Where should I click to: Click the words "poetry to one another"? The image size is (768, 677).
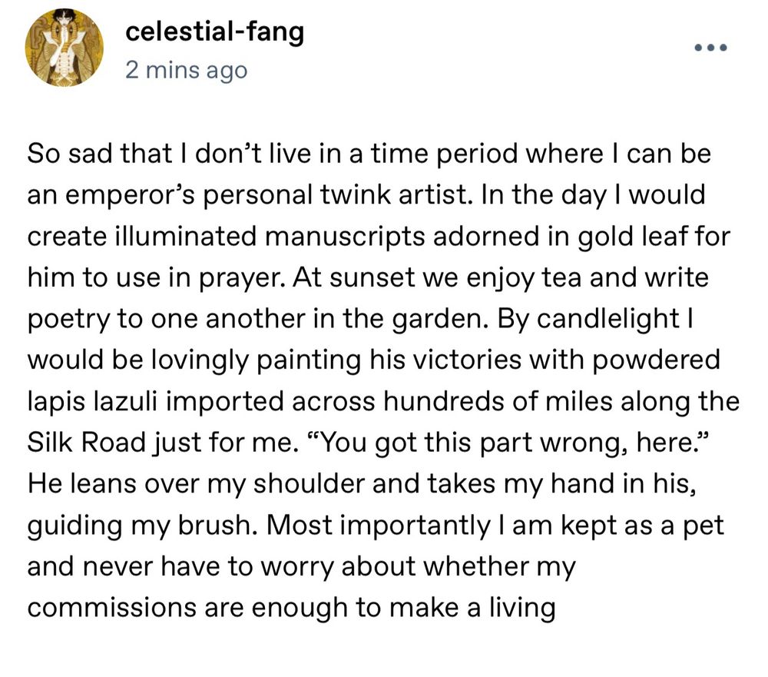[x=166, y=319]
